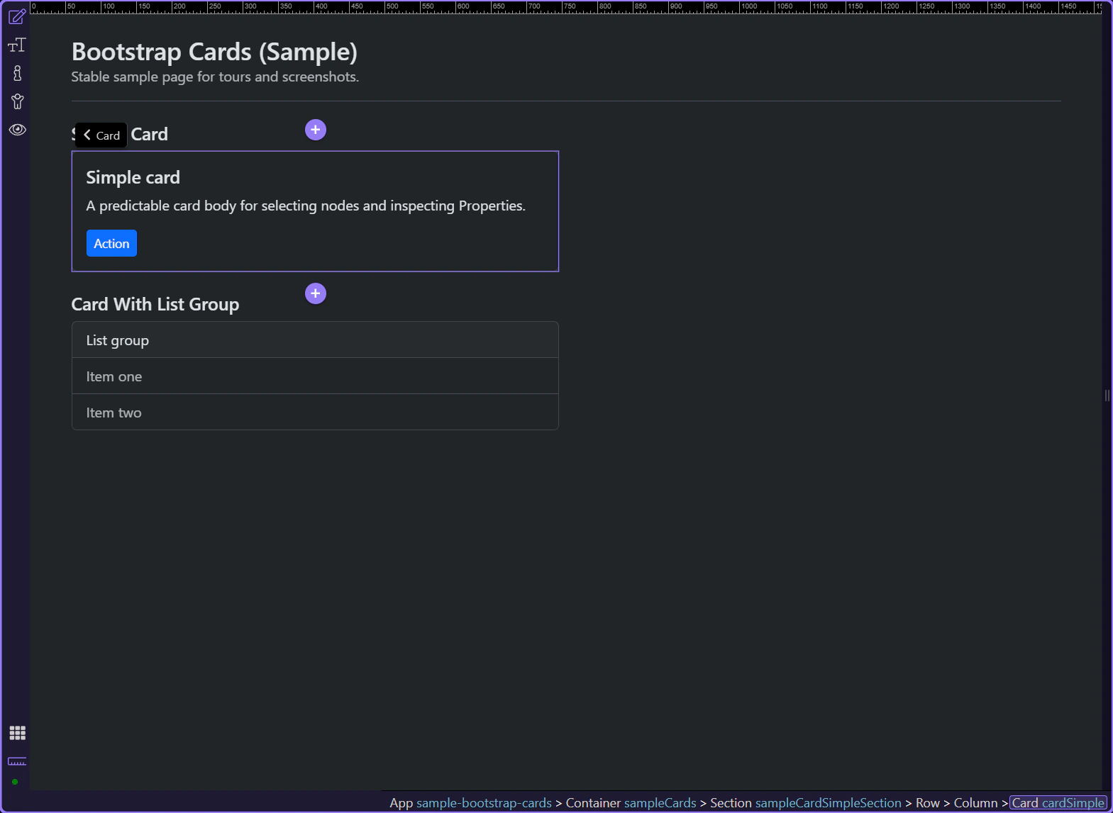
Task: Click the horizontal ruler at the 500 mark
Action: tap(386, 7)
